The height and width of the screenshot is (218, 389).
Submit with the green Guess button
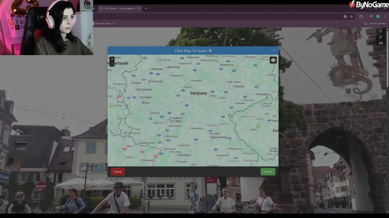268,172
